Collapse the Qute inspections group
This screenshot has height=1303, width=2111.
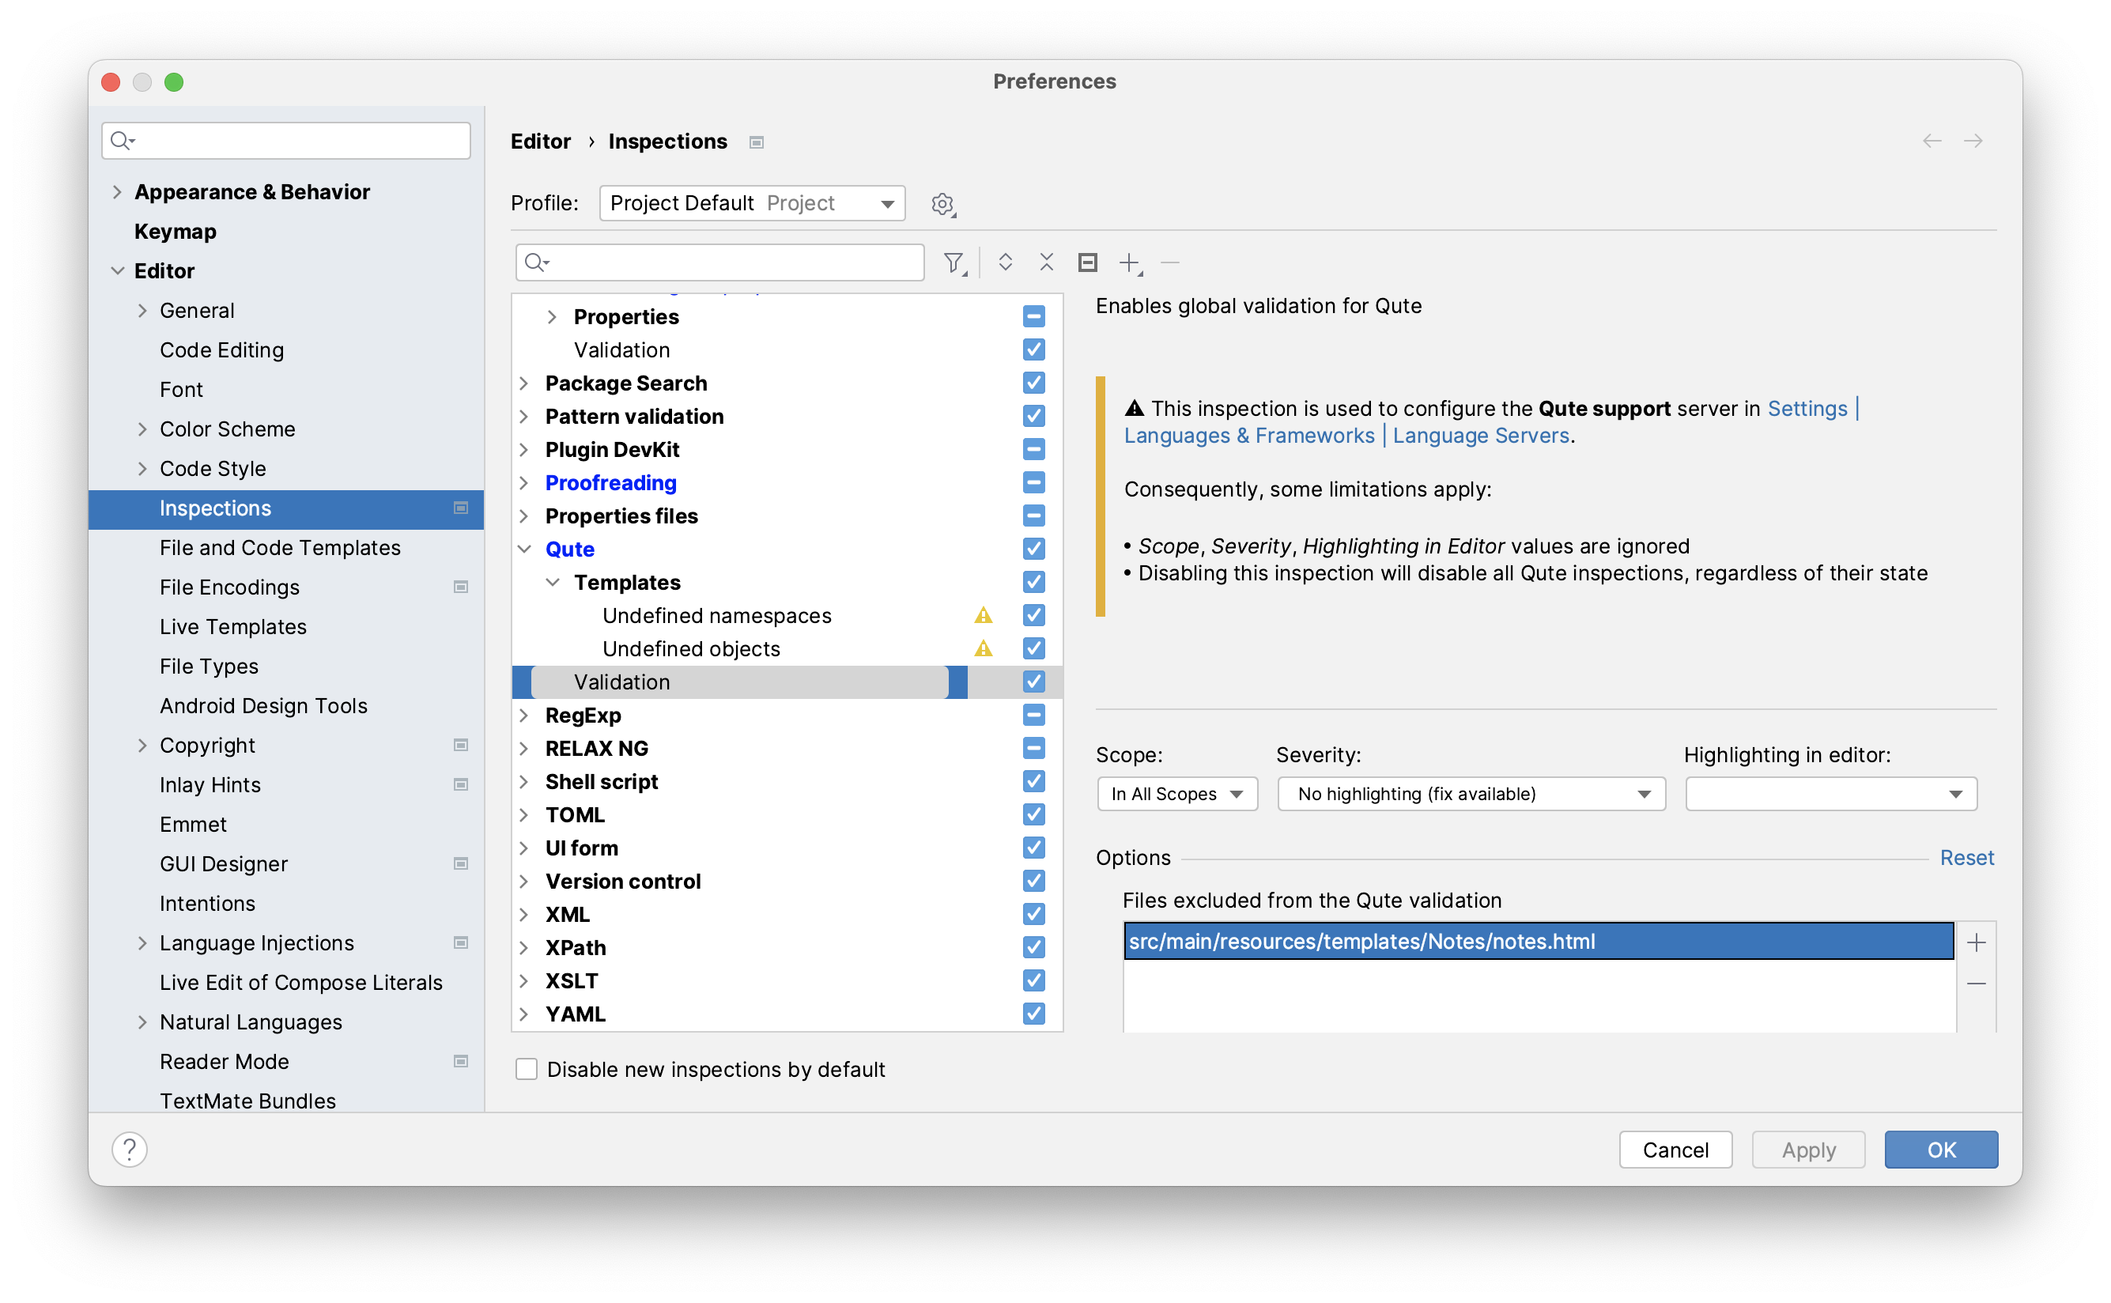pyautogui.click(x=524, y=549)
